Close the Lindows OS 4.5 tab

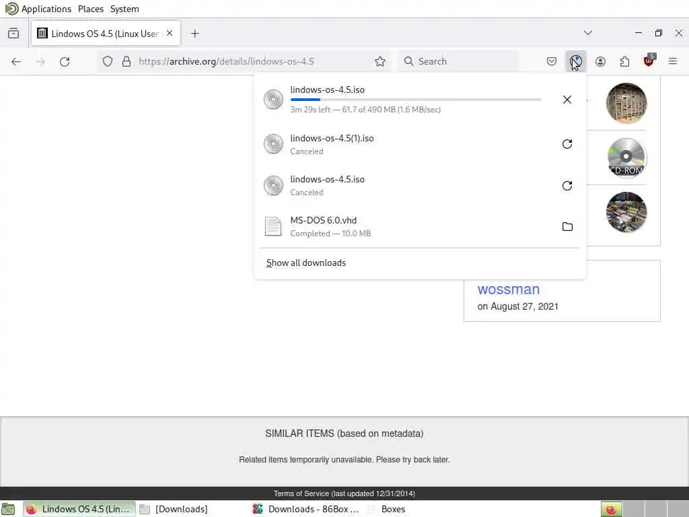(170, 34)
